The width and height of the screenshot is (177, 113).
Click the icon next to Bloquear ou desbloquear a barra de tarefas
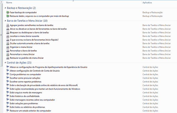point(8,32)
